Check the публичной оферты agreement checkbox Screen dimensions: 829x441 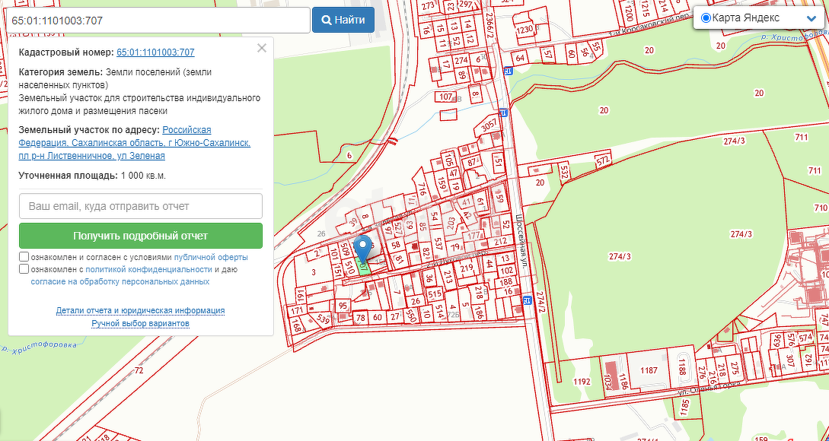[x=24, y=257]
